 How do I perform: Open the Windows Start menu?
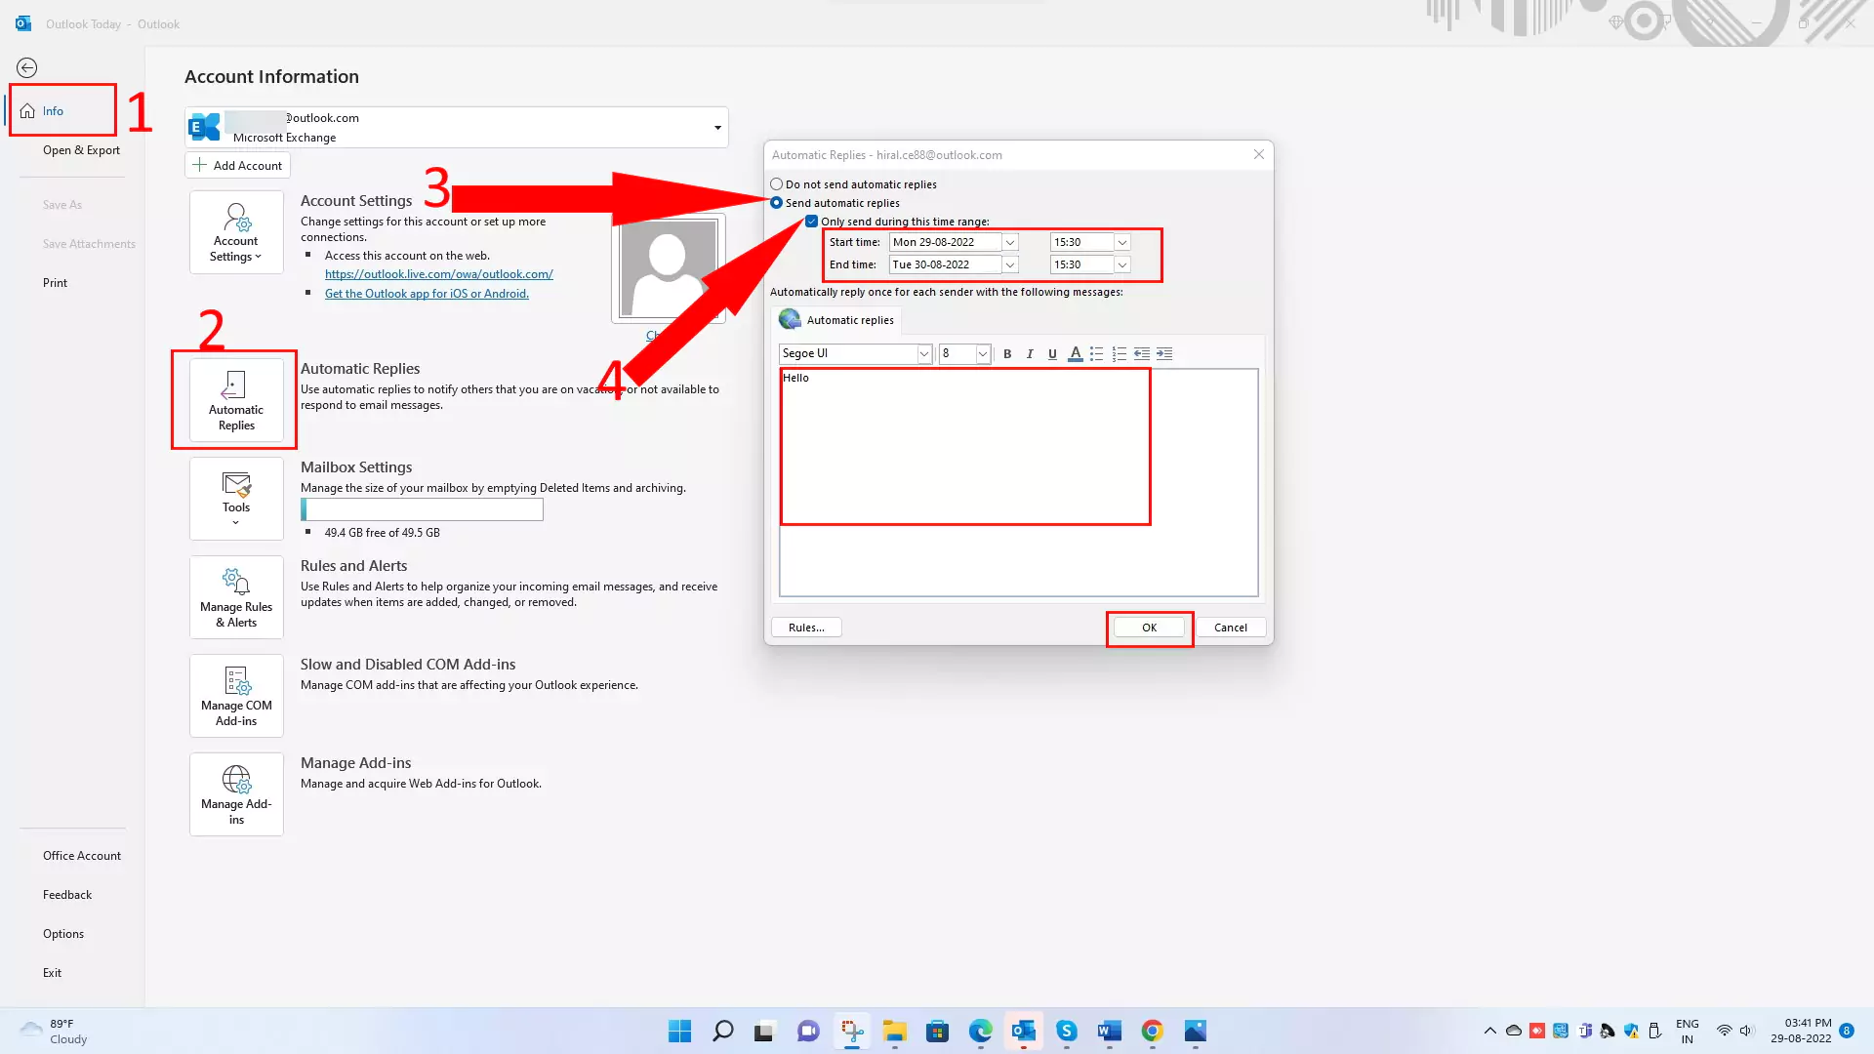(x=680, y=1031)
